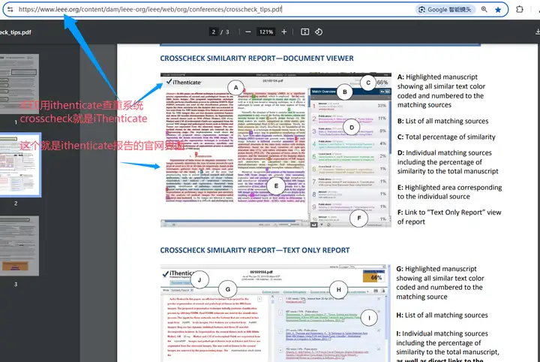The height and width of the screenshot is (362, 540).
Task: Click the fit to page icon
Action: [x=304, y=32]
